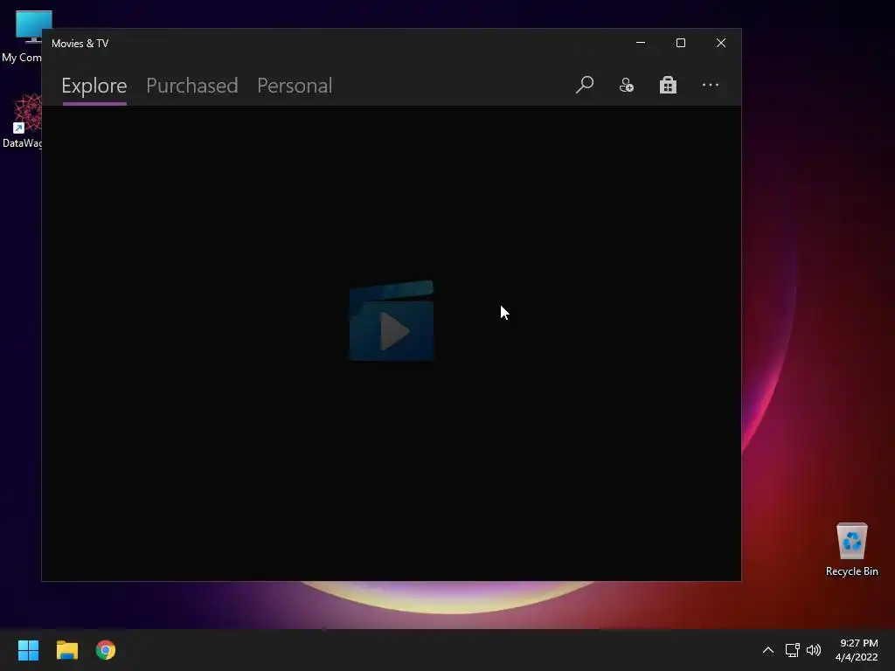Open the search magnifier in Movies & TV

tap(585, 85)
